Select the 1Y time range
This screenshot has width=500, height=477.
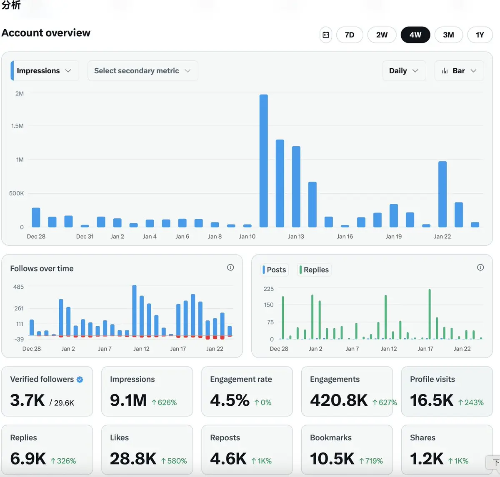coord(480,35)
